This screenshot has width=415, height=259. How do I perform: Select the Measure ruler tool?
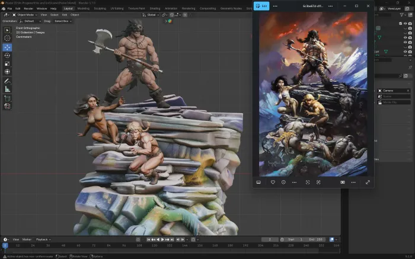click(7, 89)
